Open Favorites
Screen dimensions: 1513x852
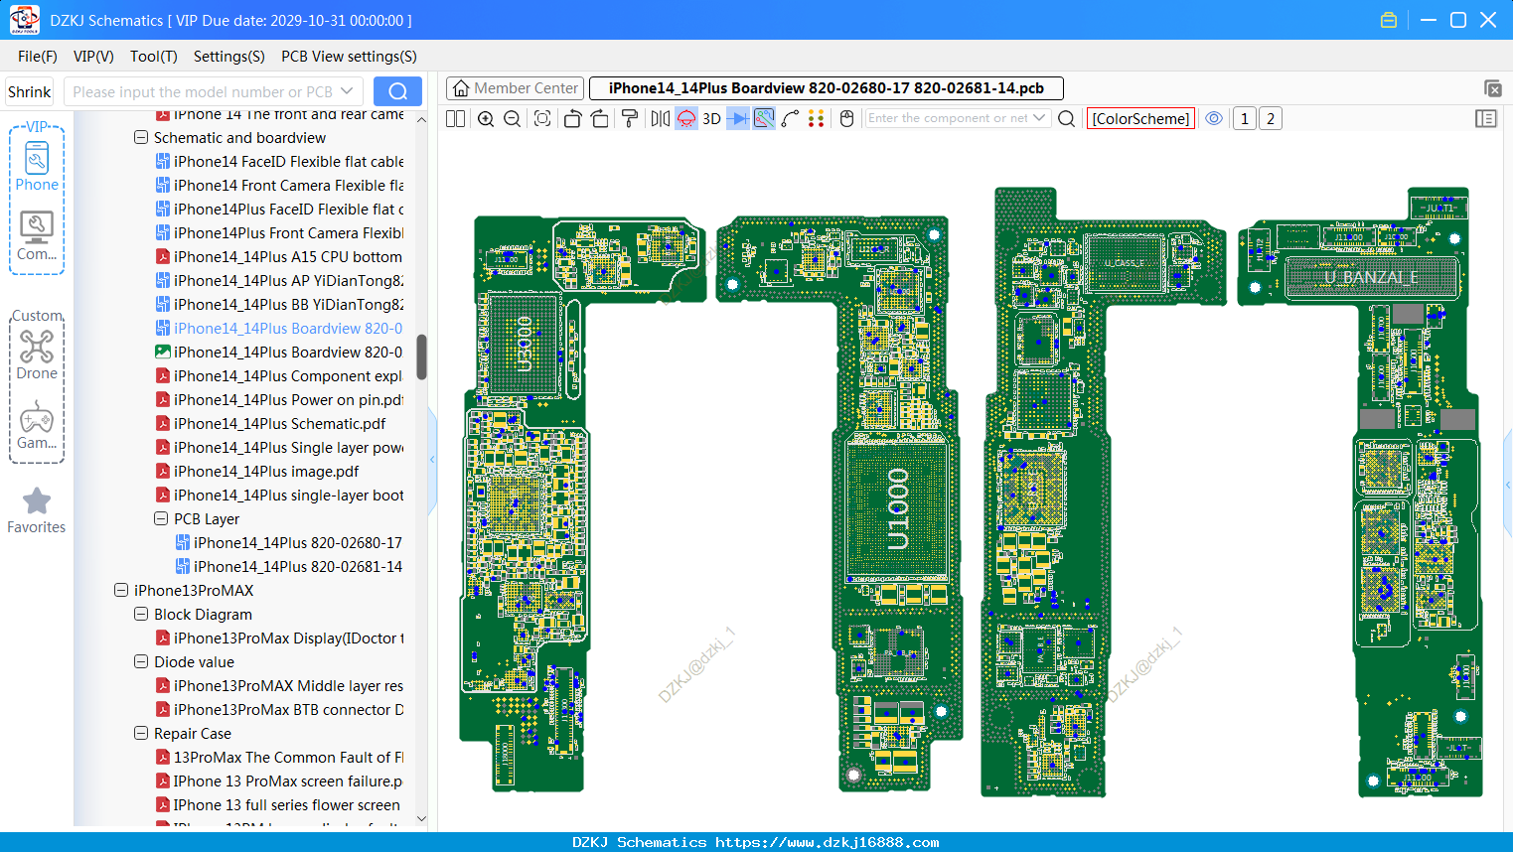click(37, 510)
